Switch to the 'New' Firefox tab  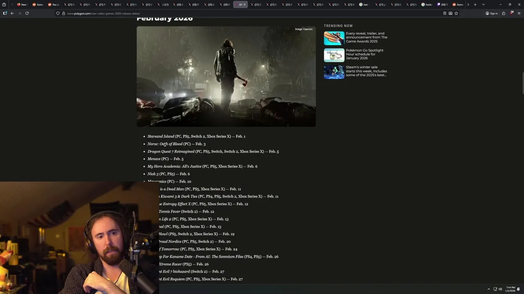tap(22, 4)
